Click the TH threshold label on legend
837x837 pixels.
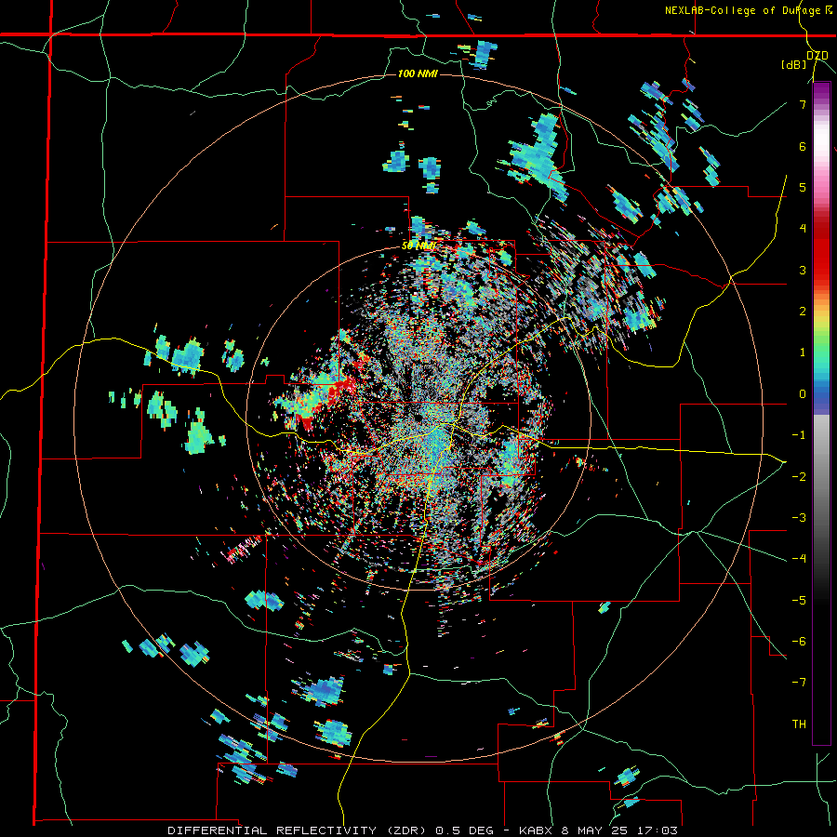(799, 724)
